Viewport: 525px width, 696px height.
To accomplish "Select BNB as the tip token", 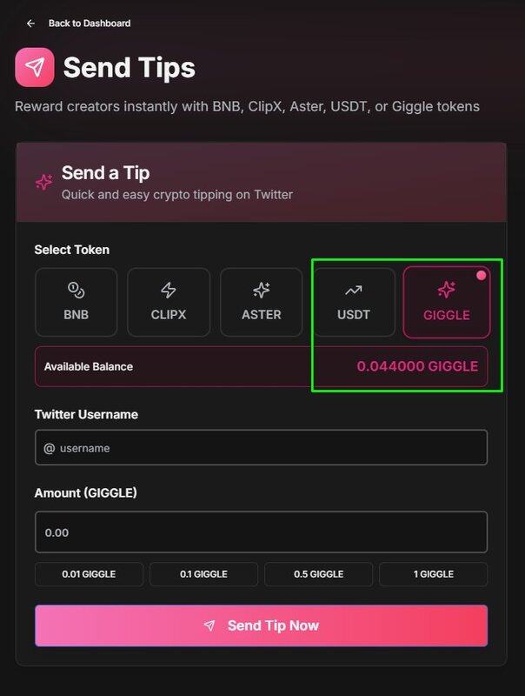I will (76, 302).
